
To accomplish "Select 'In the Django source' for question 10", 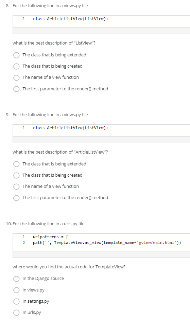I will [x=16, y=279].
